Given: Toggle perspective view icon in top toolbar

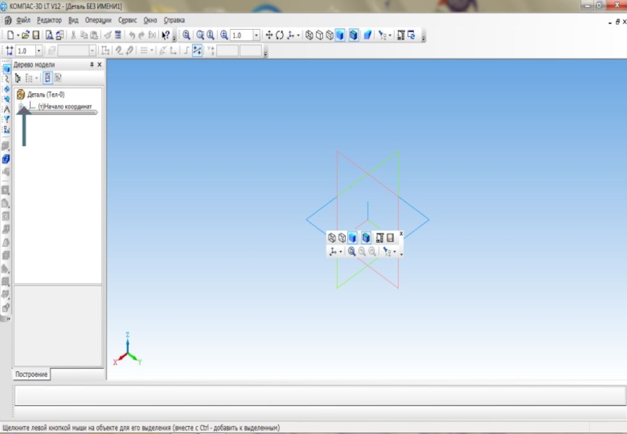Looking at the screenshot, I should tap(368, 35).
